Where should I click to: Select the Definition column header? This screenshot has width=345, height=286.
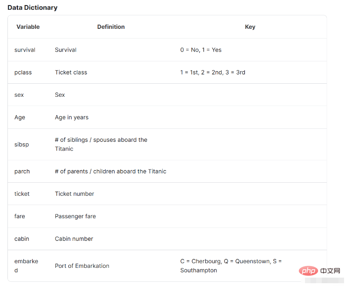tap(111, 27)
